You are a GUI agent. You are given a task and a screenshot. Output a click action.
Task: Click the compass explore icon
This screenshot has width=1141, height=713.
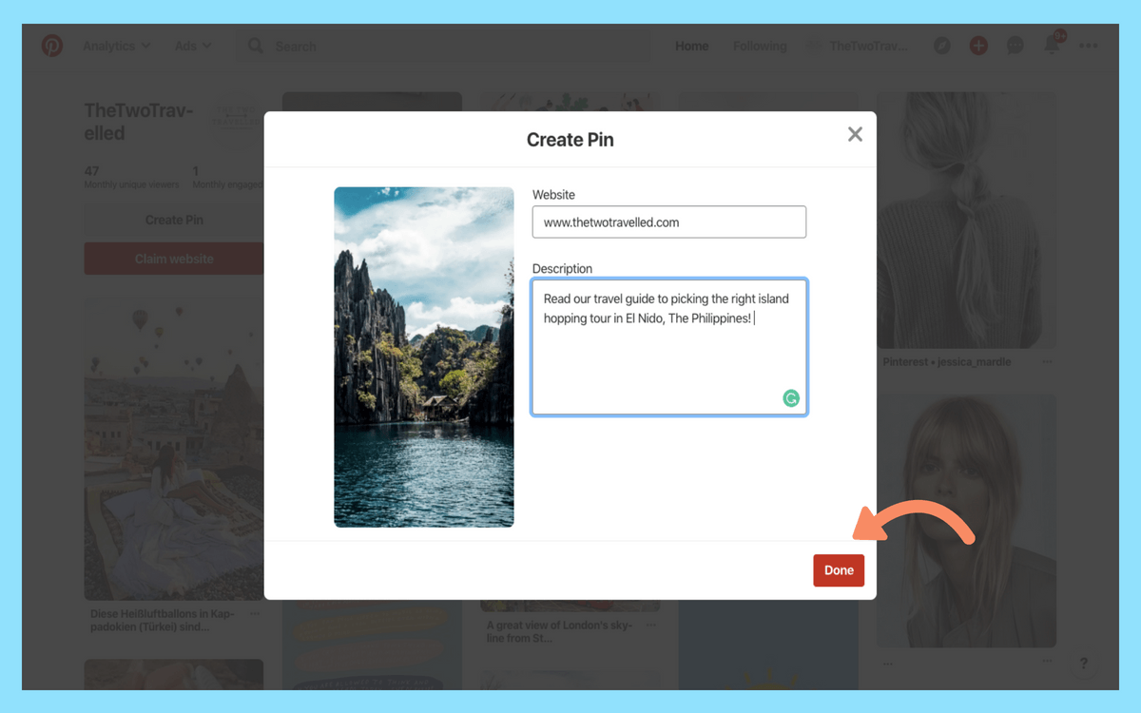942,46
